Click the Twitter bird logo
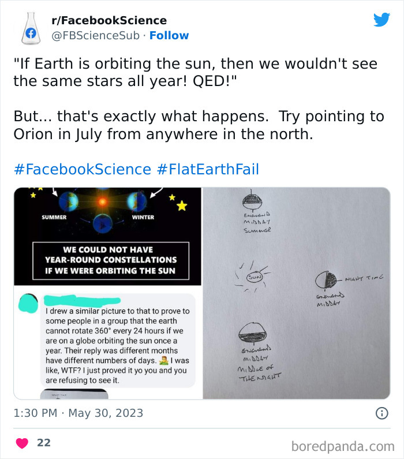This screenshot has height=459, width=404. click(x=381, y=20)
